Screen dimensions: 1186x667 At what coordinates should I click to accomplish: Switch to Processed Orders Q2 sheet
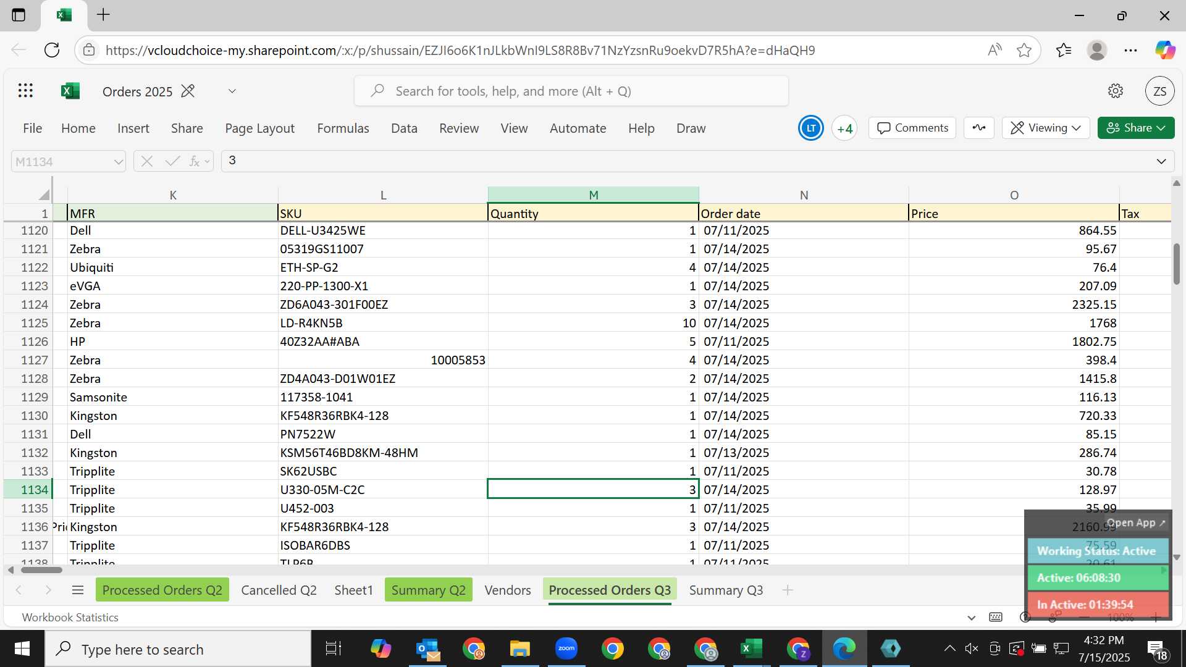[x=162, y=590]
